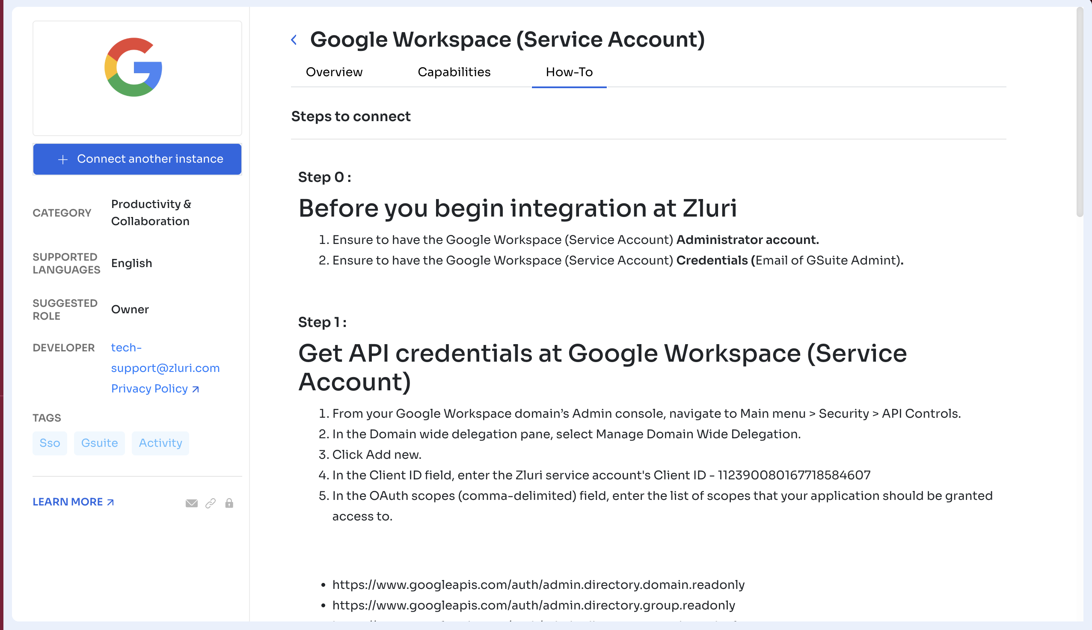Screen dimensions: 1092x630
Task: Select the Activity tag
Action: (x=160, y=443)
